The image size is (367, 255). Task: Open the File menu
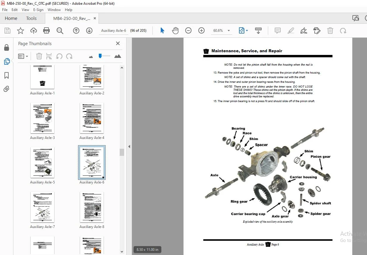coord(5,9)
